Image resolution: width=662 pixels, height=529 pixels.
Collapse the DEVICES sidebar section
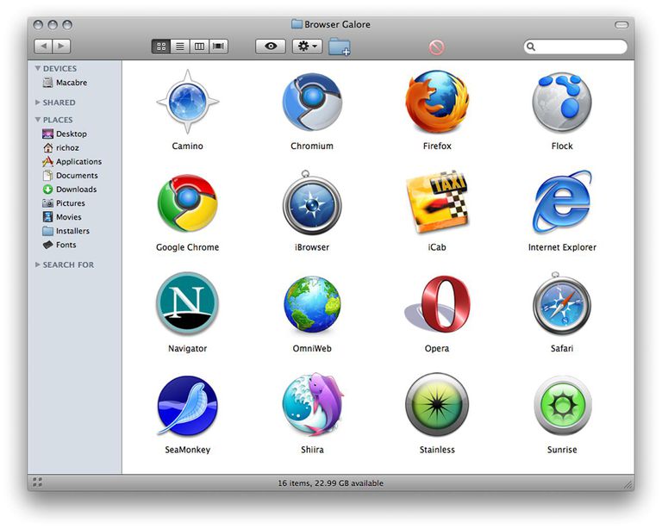(38, 68)
